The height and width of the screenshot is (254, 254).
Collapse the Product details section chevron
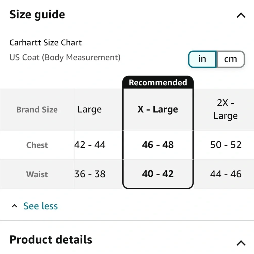tap(241, 243)
